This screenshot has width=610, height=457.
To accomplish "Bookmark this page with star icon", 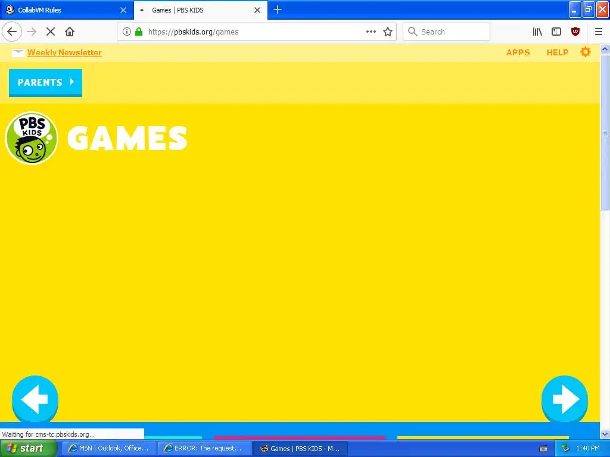I will point(387,32).
